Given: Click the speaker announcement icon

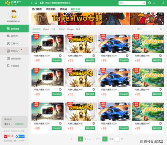Looking at the screenshot, I should pos(42,3).
